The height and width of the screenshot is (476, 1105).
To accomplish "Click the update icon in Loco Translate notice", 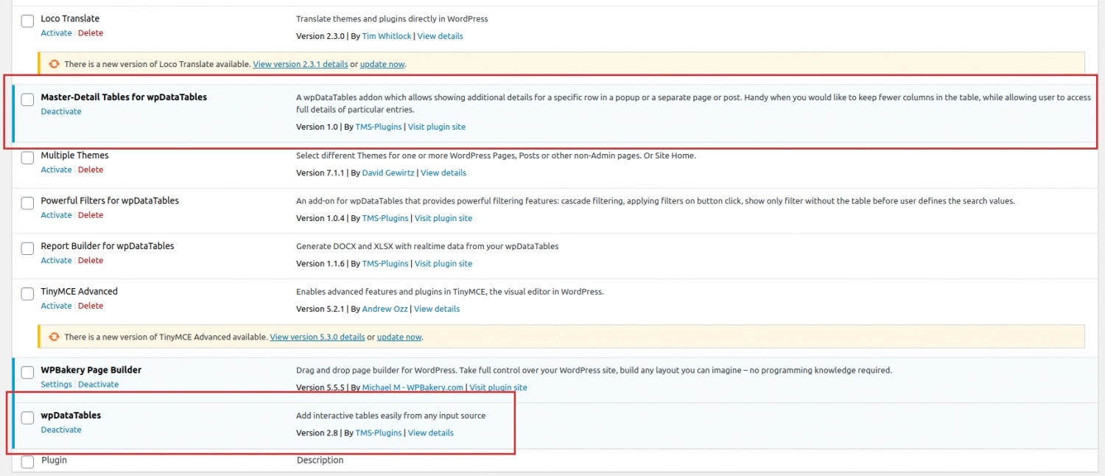I will (54, 63).
